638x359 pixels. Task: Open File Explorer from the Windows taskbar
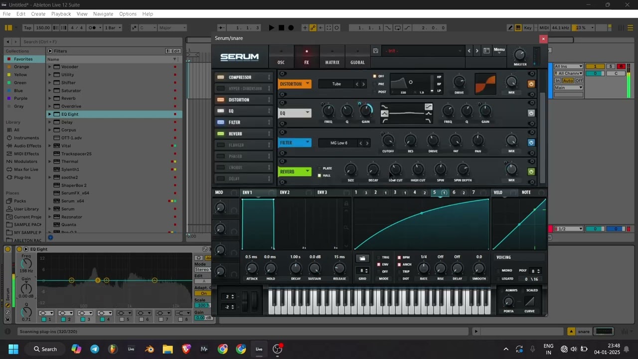click(167, 349)
